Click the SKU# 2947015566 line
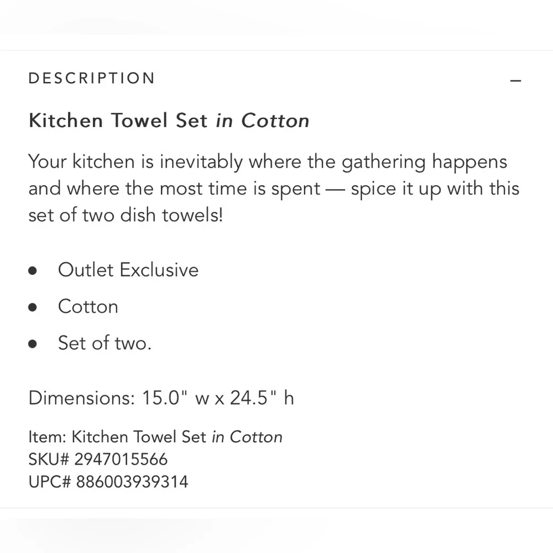 pyautogui.click(x=98, y=459)
